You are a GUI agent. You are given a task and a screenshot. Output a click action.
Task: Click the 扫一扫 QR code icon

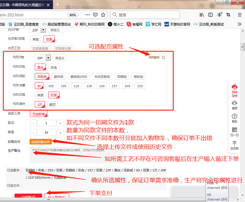pos(234,129)
